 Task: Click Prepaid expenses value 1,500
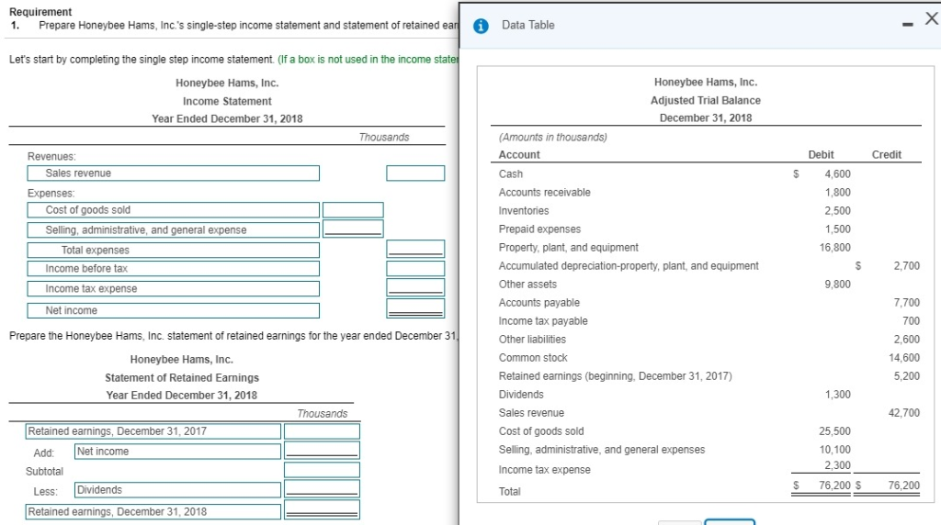tap(837, 229)
